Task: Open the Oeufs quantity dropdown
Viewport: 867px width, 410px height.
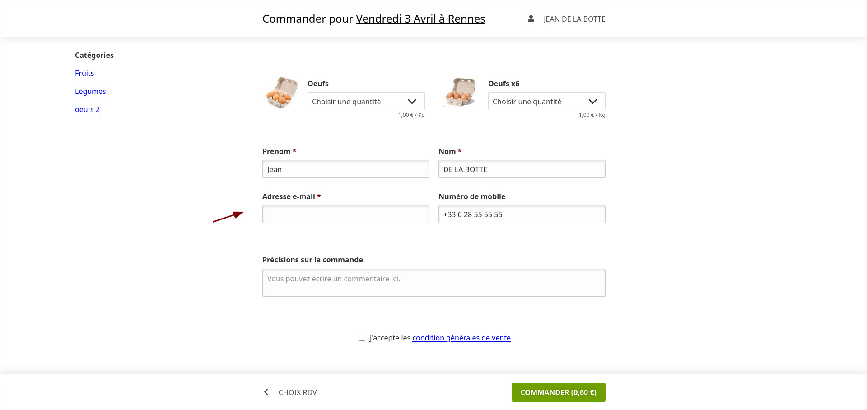Action: point(366,102)
